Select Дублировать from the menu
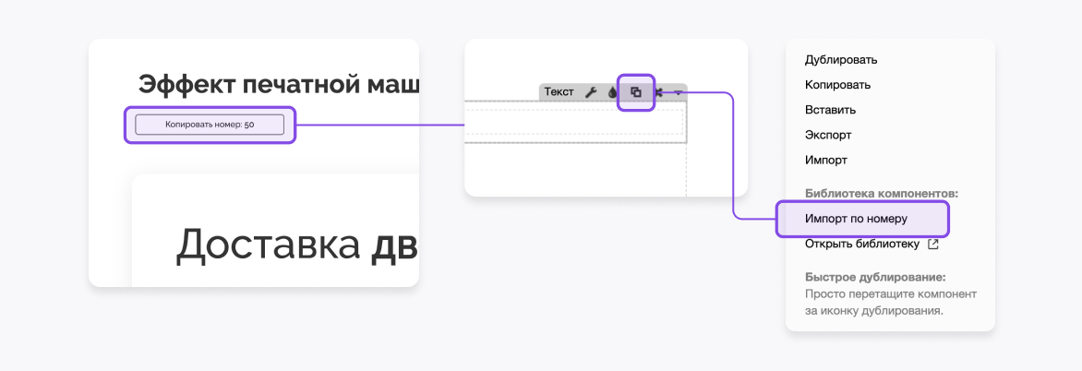Viewport: 1082px width, 371px height. [840, 59]
